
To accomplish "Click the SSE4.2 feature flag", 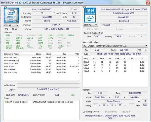I will tap(29, 38).
